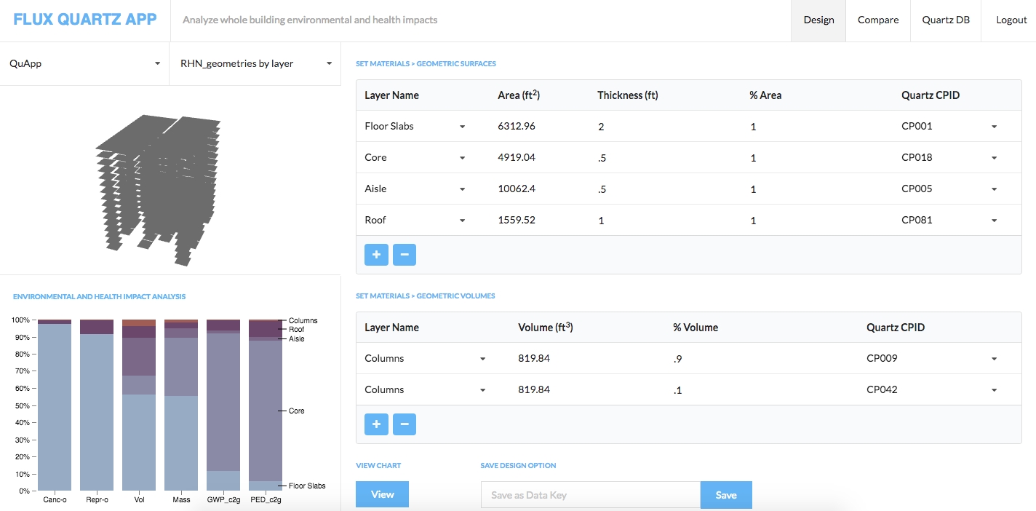Open layer dropdown for Columns row with CP009
The image size is (1036, 511).
(x=426, y=358)
